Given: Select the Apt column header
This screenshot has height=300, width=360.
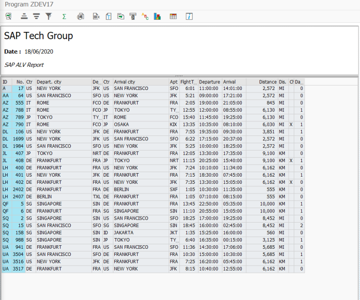Looking at the screenshot, I should click(x=174, y=82).
